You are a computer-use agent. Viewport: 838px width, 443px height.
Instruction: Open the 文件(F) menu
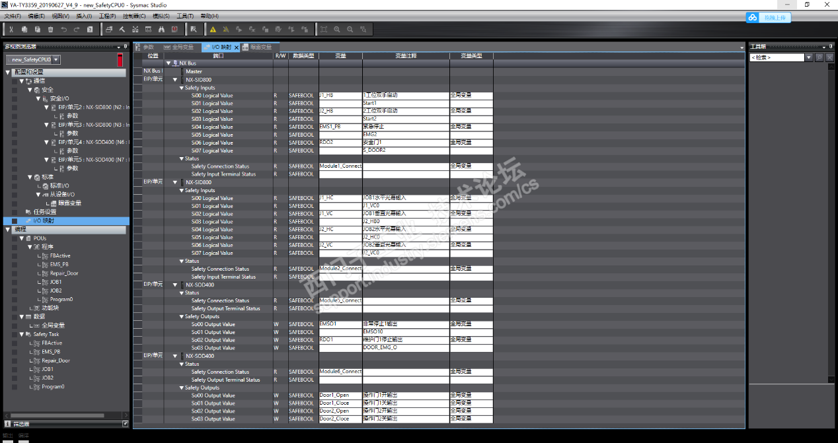click(x=13, y=16)
